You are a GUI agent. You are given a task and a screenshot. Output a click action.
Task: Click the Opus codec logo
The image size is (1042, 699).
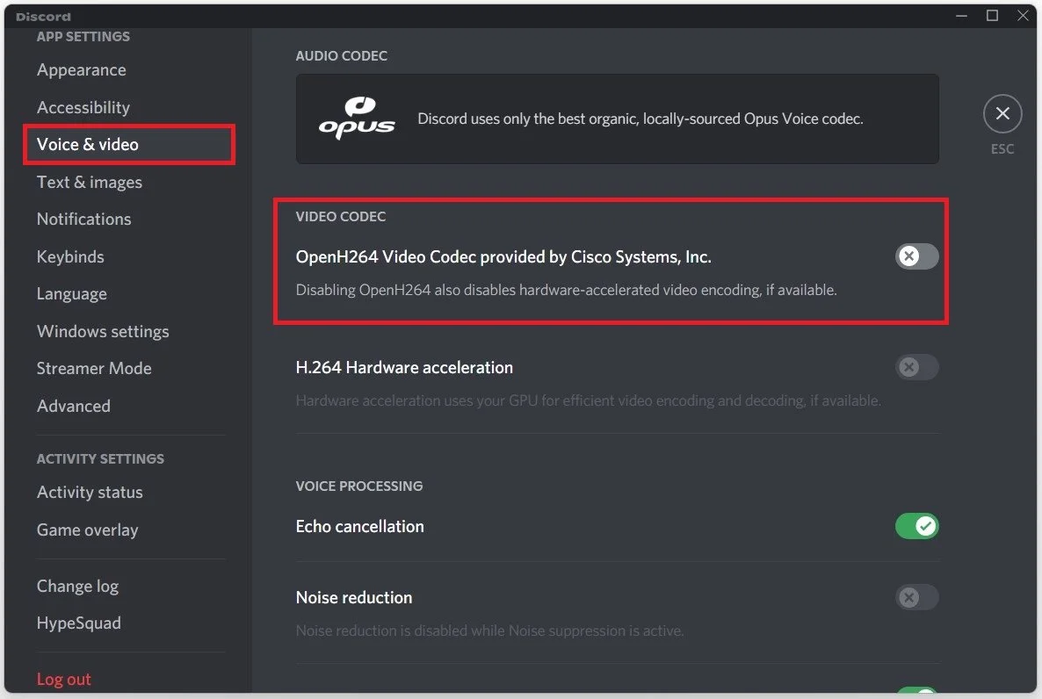point(357,119)
